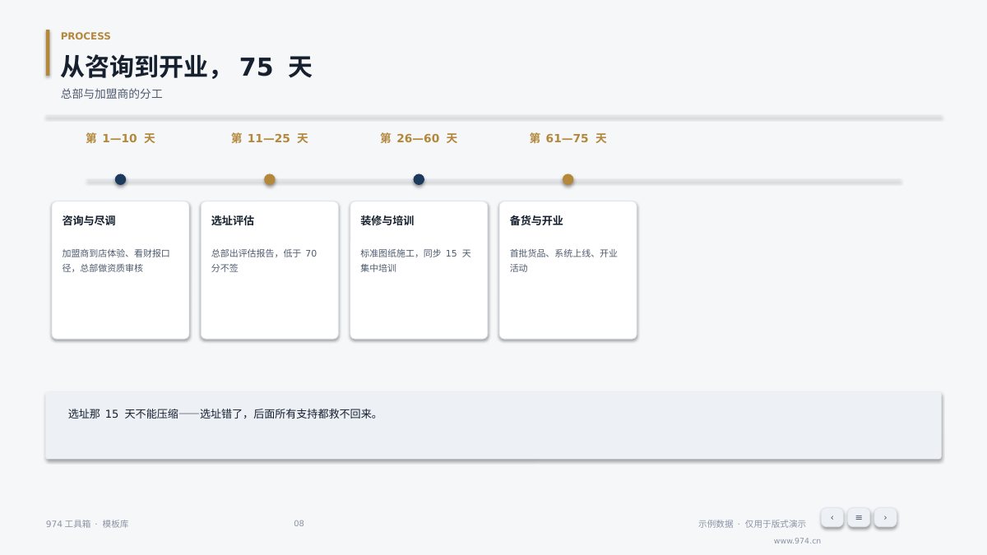Open the 装修与培训 card

pos(419,270)
